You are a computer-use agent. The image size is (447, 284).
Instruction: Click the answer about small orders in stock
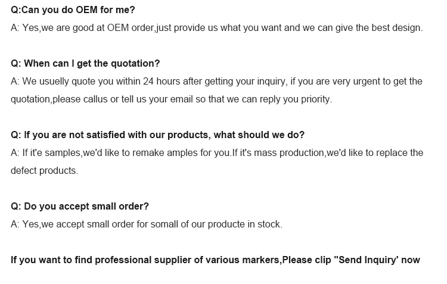[147, 224]
